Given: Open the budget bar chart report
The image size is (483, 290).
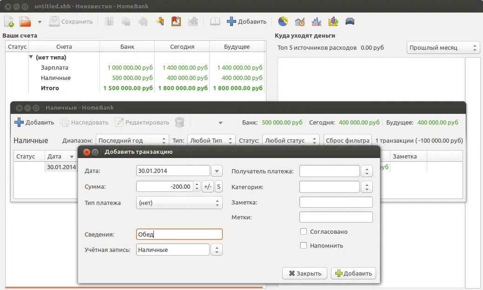Looking at the screenshot, I should [333, 21].
